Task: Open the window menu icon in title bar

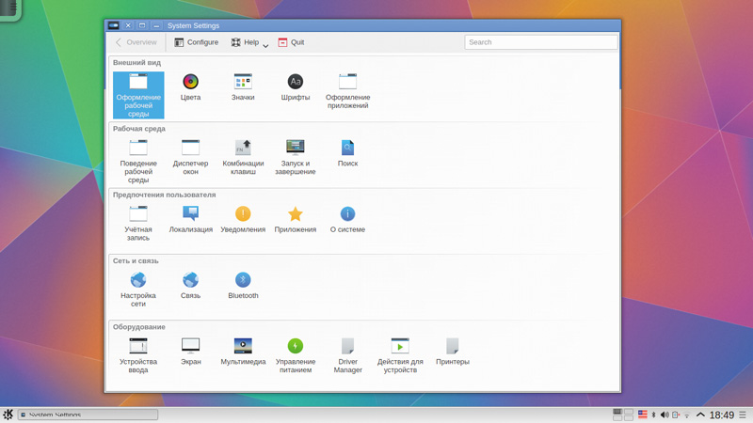Action: (x=113, y=25)
